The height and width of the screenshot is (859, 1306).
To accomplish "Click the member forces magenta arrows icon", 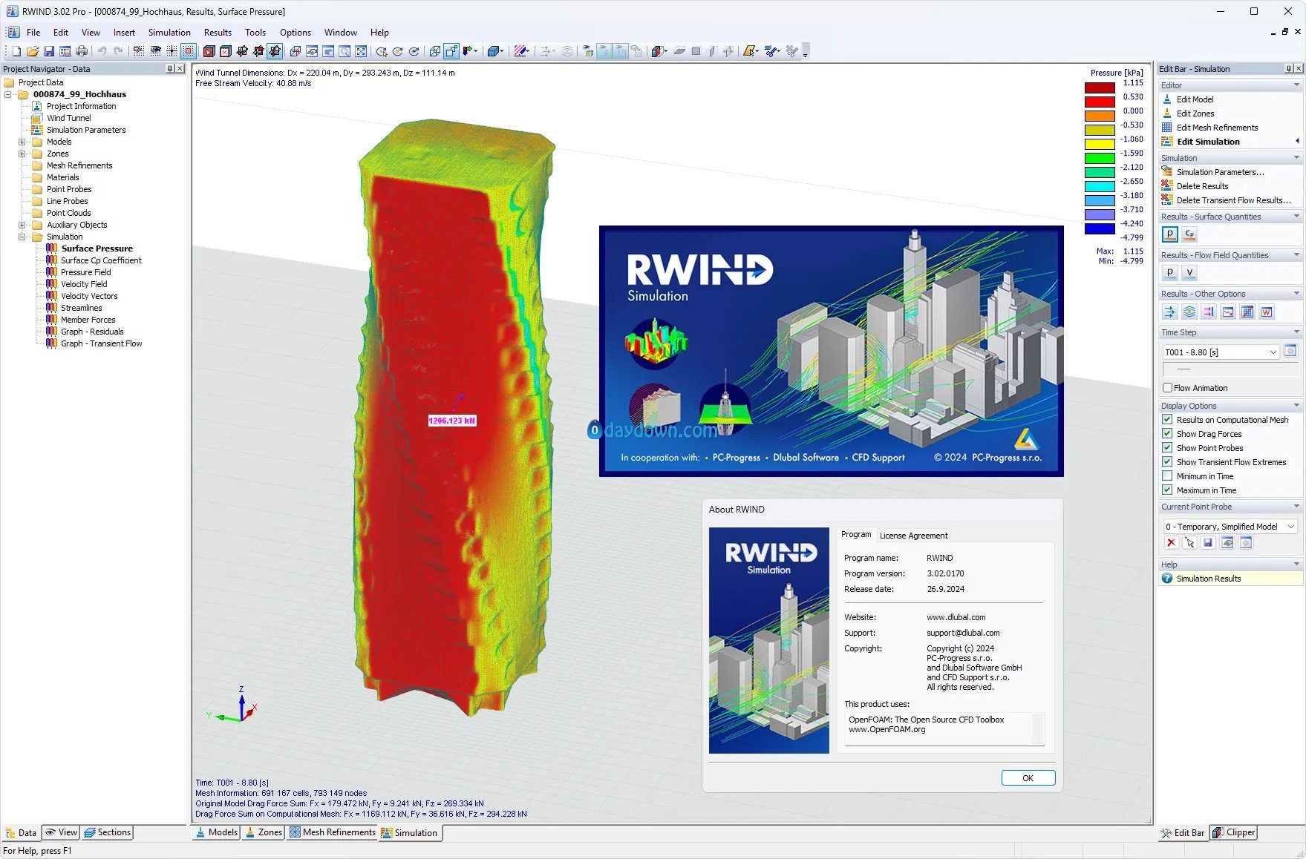I will click(1209, 312).
